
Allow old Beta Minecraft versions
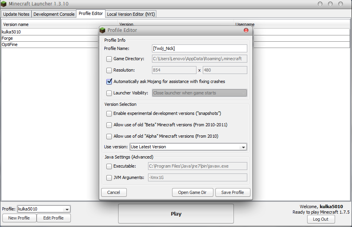pyautogui.click(x=109, y=125)
